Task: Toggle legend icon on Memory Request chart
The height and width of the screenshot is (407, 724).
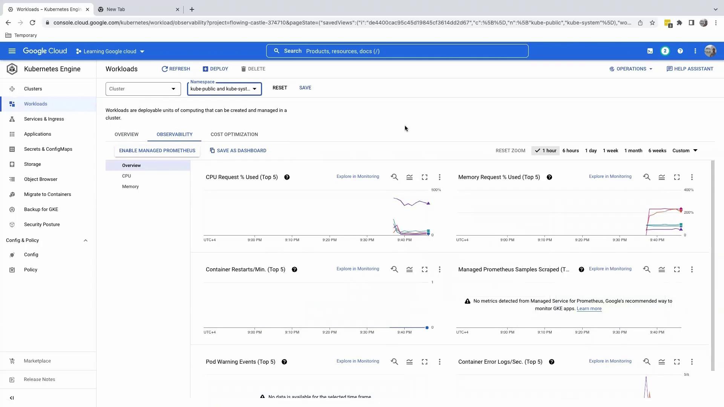Action: [x=662, y=177]
